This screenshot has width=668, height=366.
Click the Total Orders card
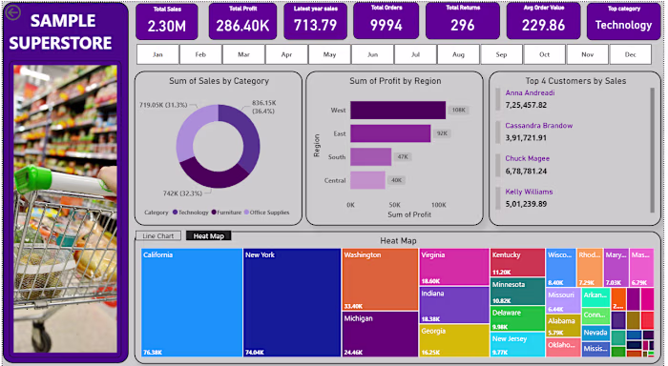386,20
